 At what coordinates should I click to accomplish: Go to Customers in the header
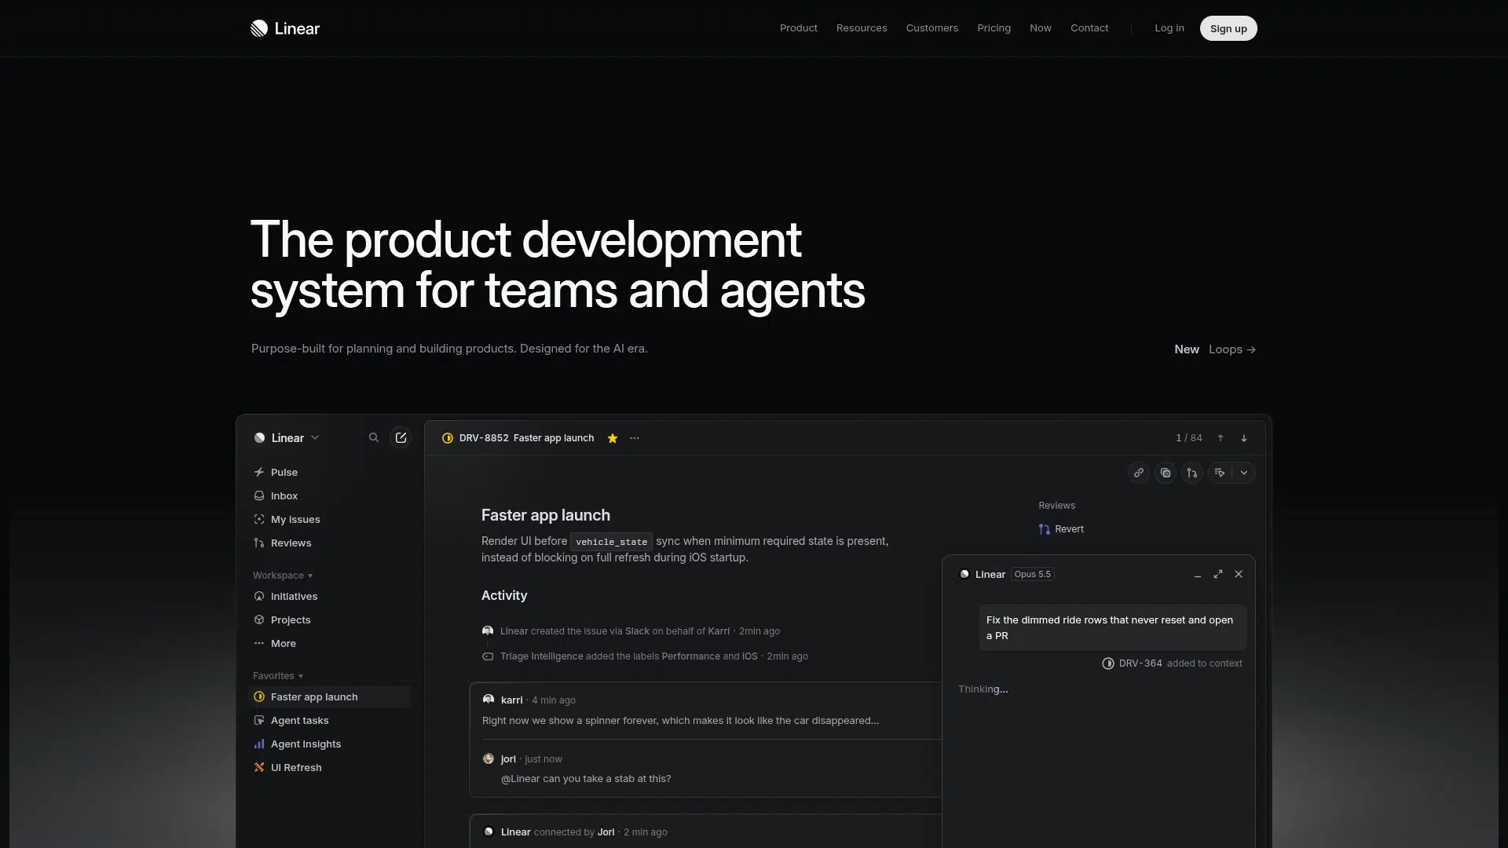932,28
